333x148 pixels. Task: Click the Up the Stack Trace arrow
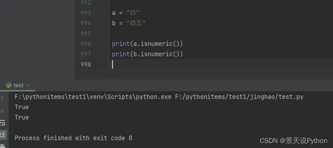(x=3, y=98)
